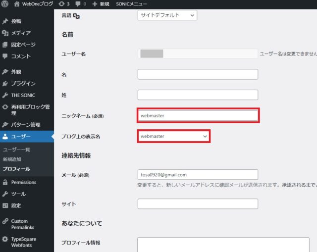The width and height of the screenshot is (317, 252).
Task: Go to 新規追加 user submenu
Action: pyautogui.click(x=12, y=159)
